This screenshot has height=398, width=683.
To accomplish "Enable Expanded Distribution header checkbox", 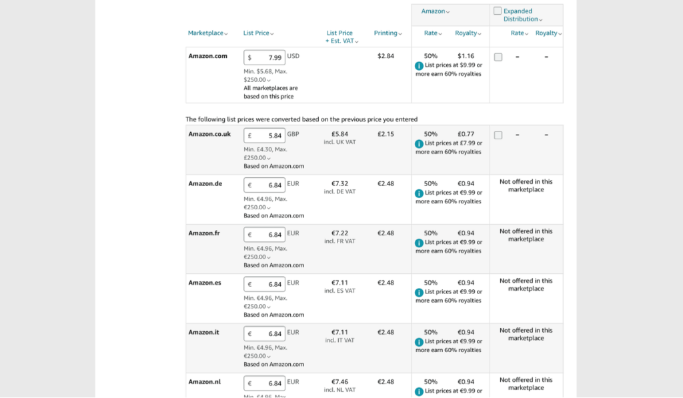I will coord(498,11).
